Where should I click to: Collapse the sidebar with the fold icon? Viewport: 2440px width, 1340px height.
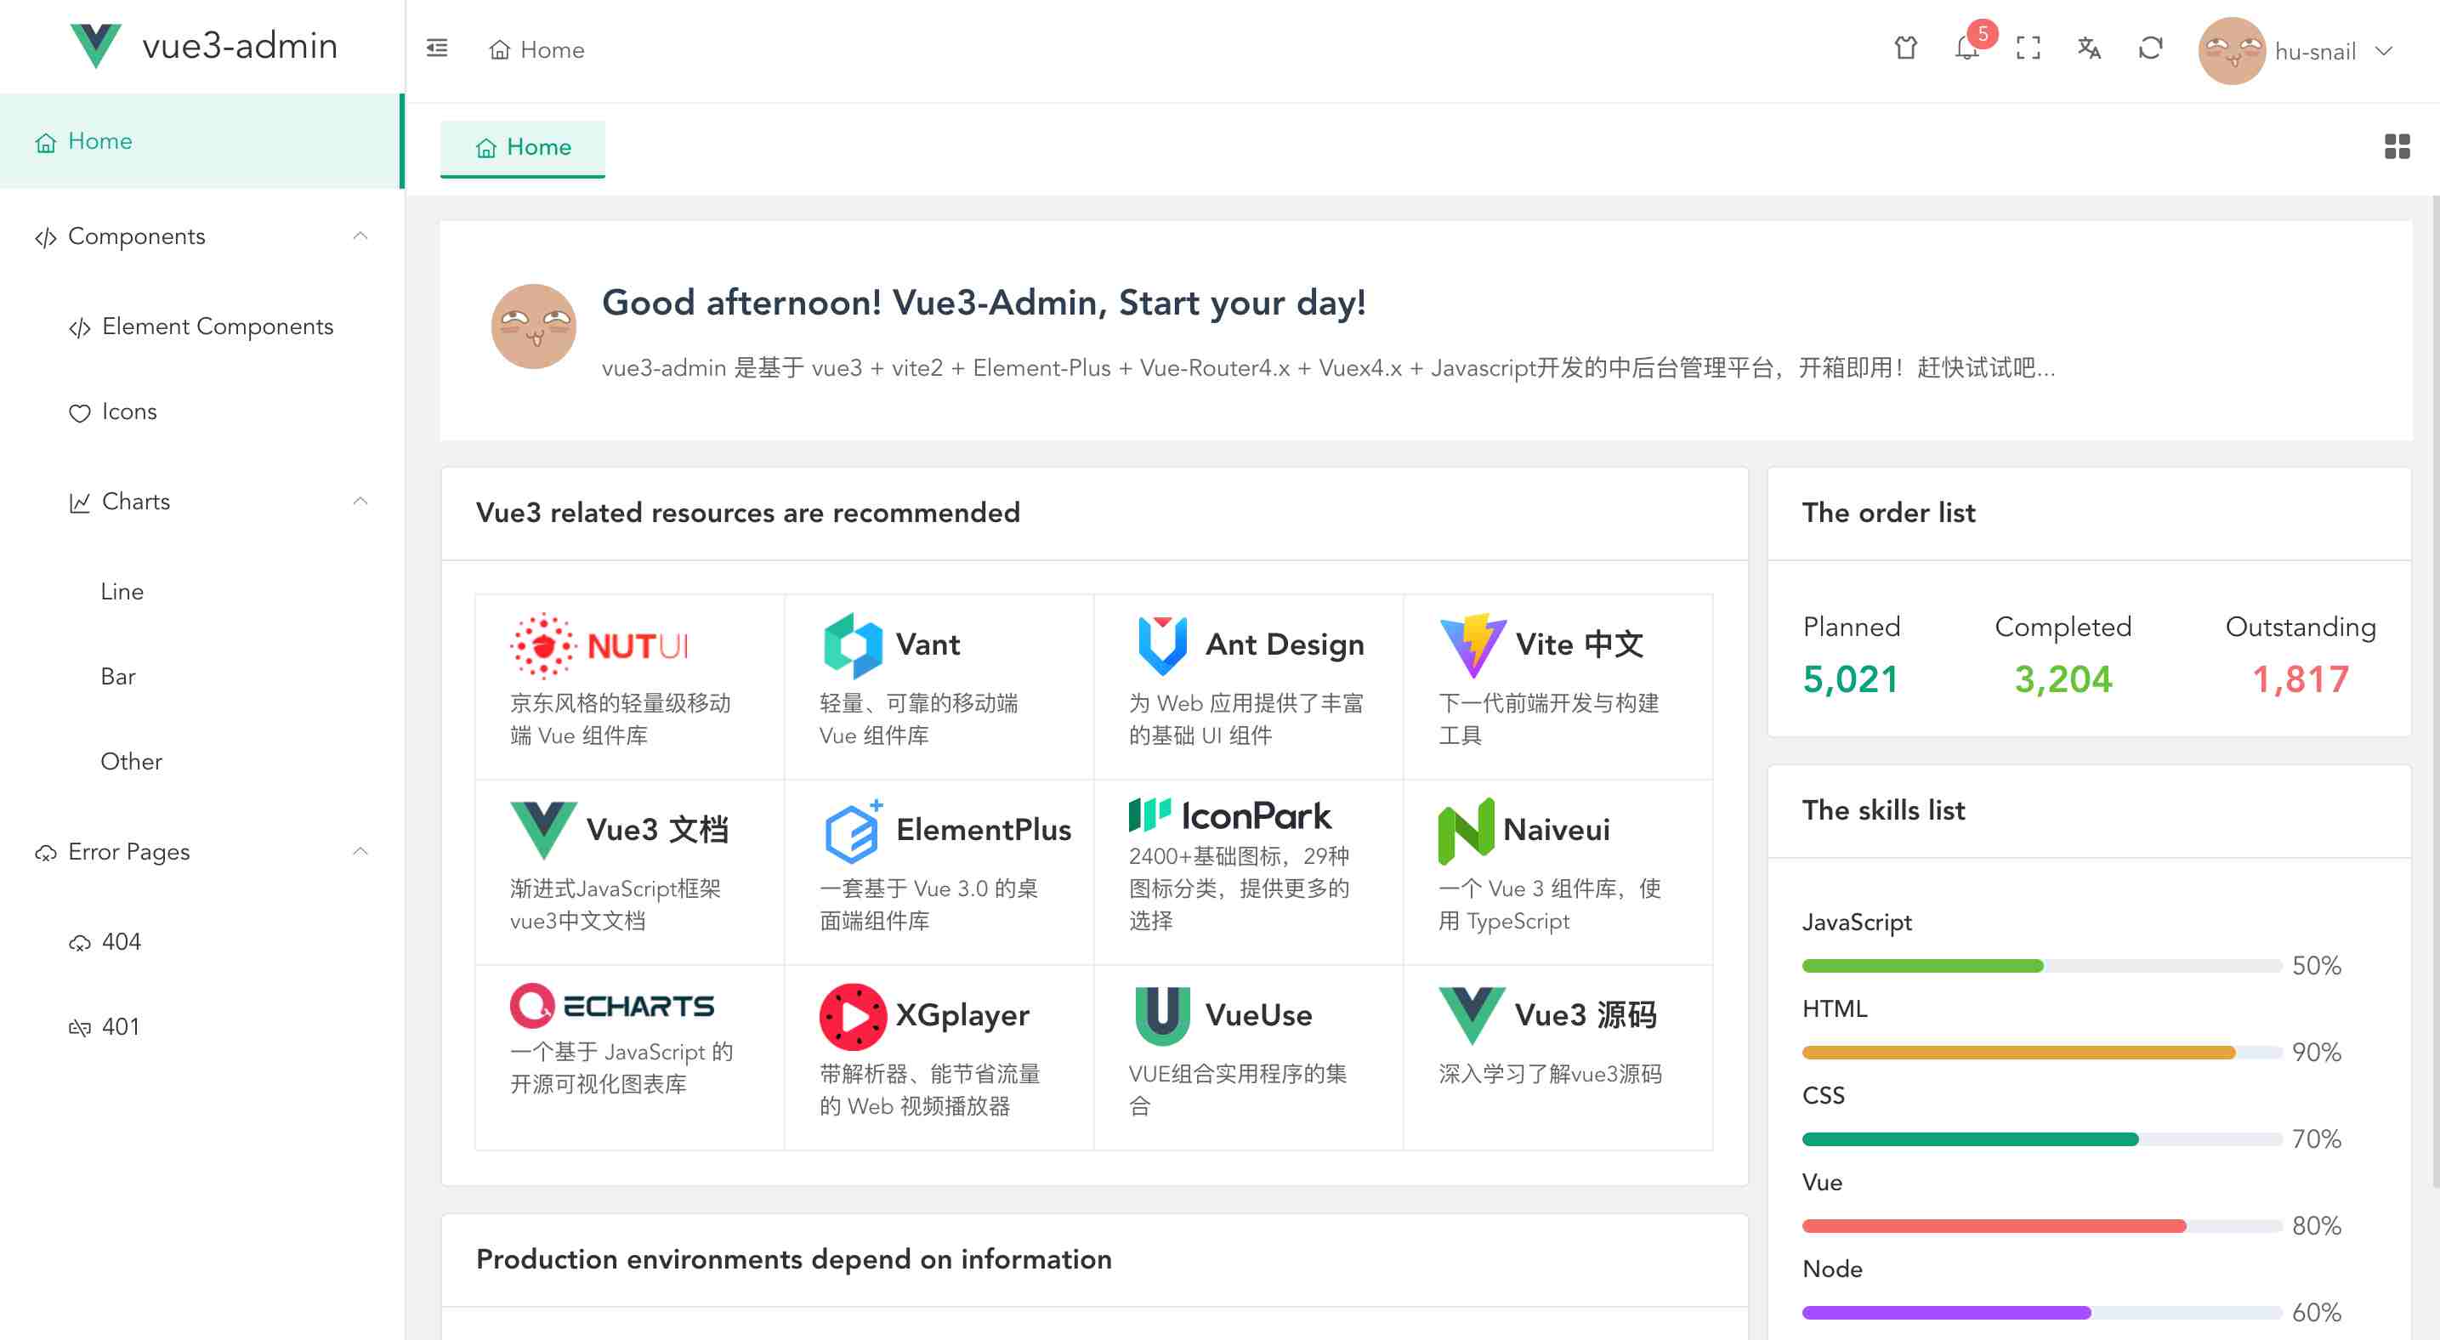pyautogui.click(x=437, y=48)
